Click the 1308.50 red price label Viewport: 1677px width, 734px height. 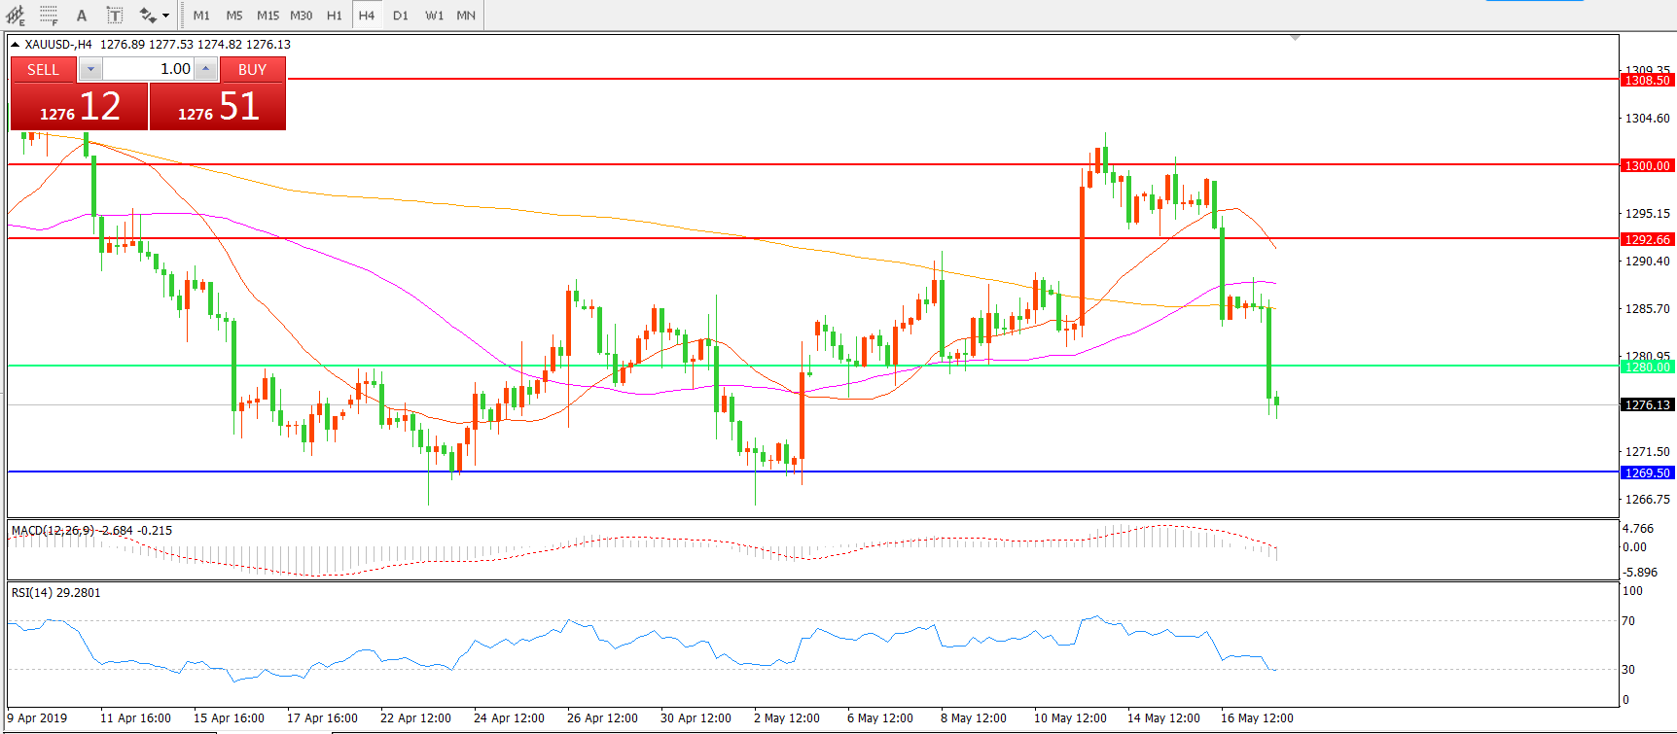pos(1648,80)
